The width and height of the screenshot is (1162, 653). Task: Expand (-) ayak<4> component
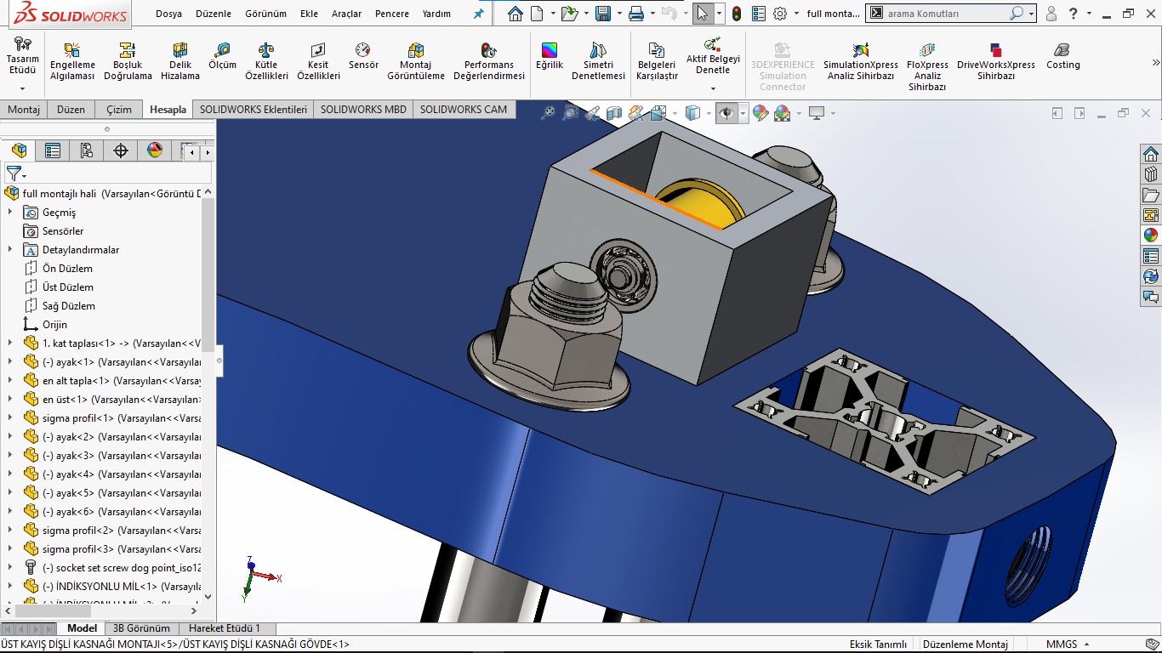[10, 474]
